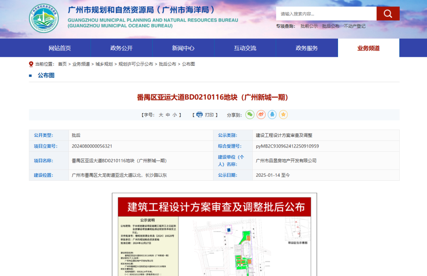Image resolution: width=427 pixels, height=276 pixels.
Task: Click the 批后 disclosure type value
Action: click(x=76, y=135)
